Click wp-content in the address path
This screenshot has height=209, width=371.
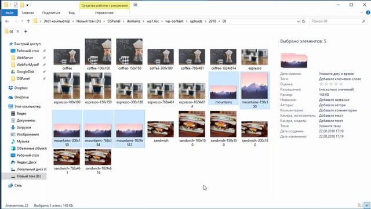[174, 21]
